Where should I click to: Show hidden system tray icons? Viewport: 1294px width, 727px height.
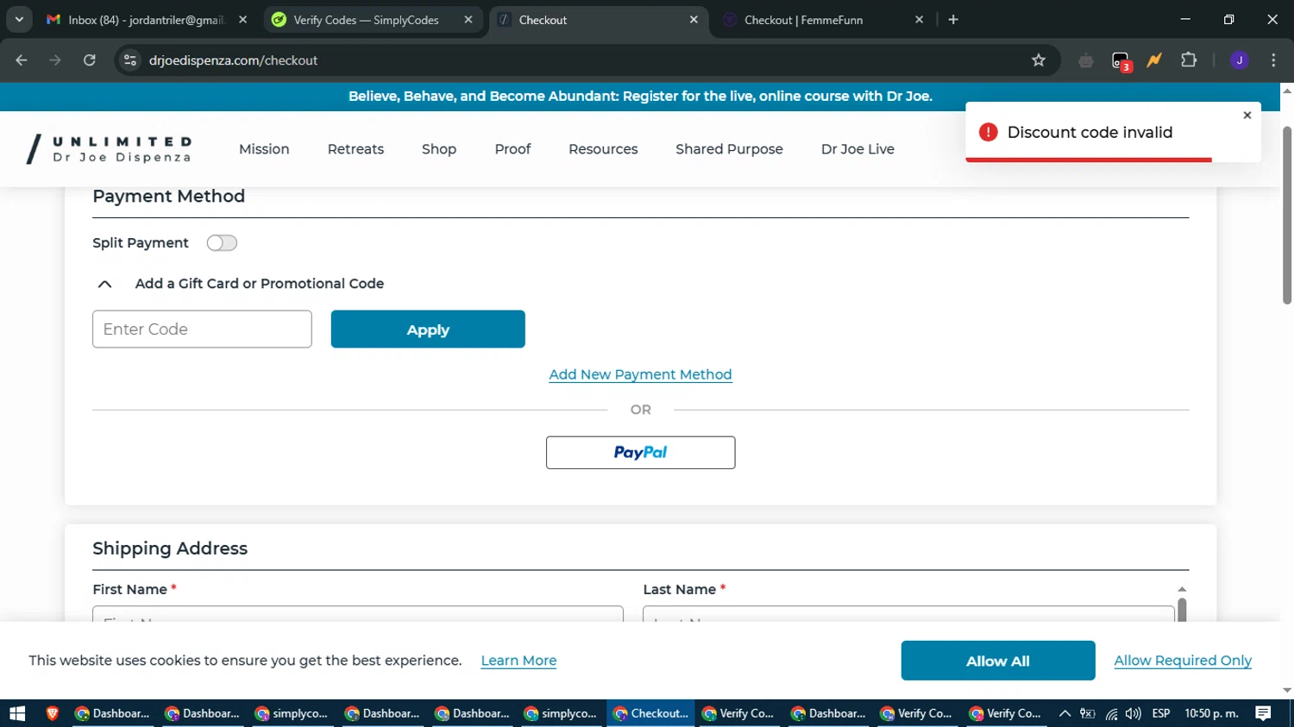(x=1065, y=713)
